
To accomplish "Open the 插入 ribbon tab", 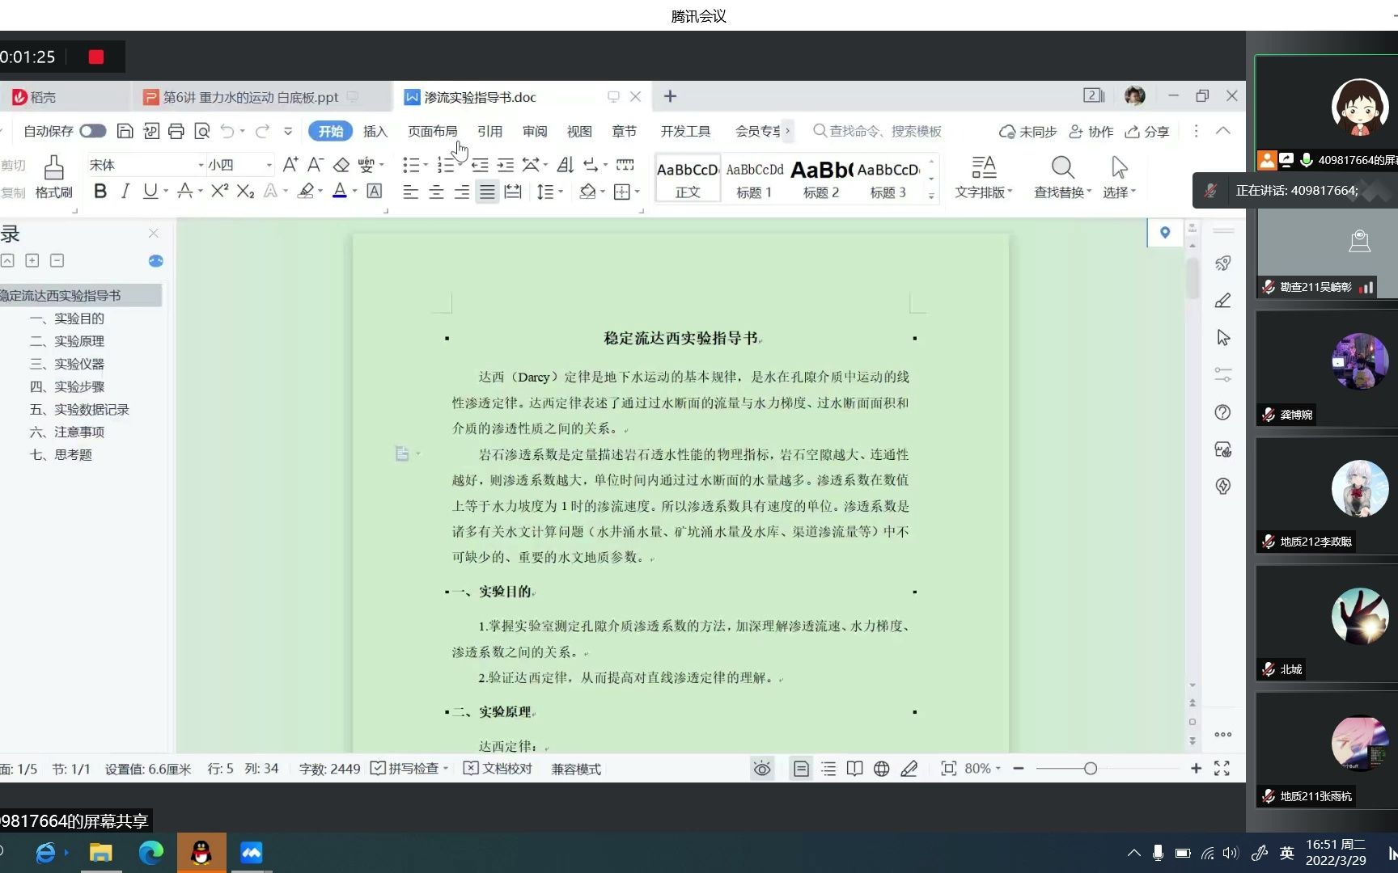I will coord(375,131).
